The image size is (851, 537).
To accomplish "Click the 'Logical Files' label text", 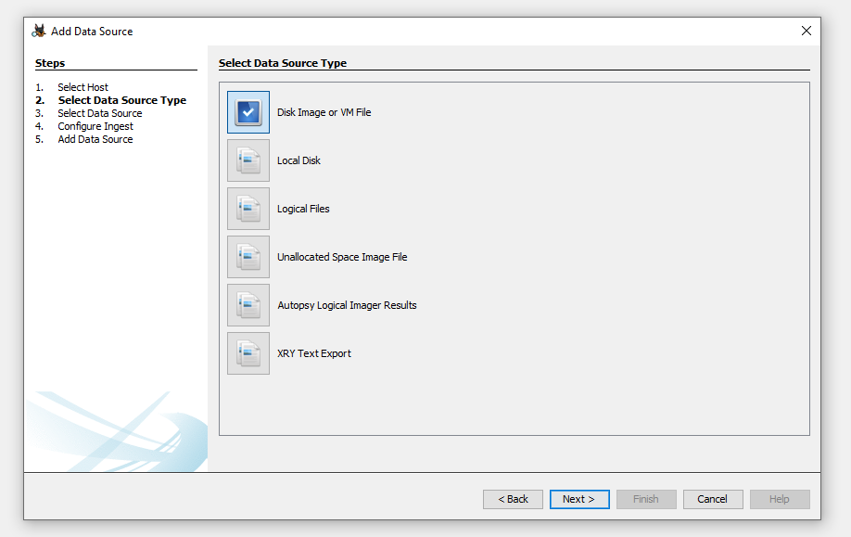I will [303, 209].
